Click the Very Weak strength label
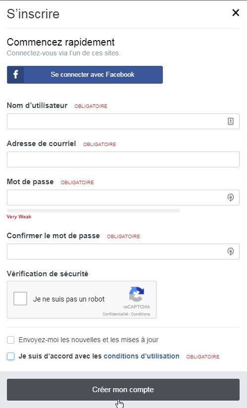The height and width of the screenshot is (408, 247). pyautogui.click(x=19, y=217)
